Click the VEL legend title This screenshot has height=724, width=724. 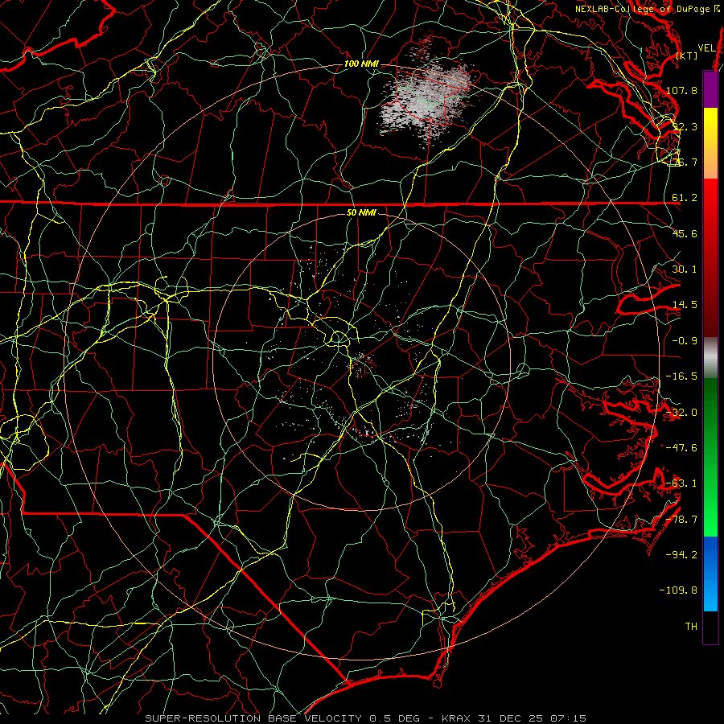[706, 48]
